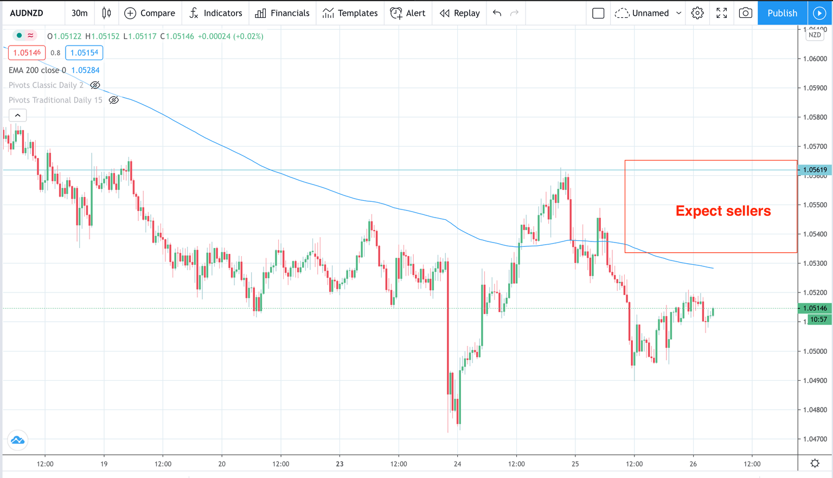This screenshot has height=478, width=833.
Task: Undo last action with the back arrow
Action: pyautogui.click(x=497, y=13)
